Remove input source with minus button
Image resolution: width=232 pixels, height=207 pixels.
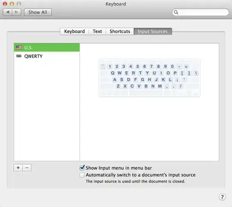pos(27,168)
